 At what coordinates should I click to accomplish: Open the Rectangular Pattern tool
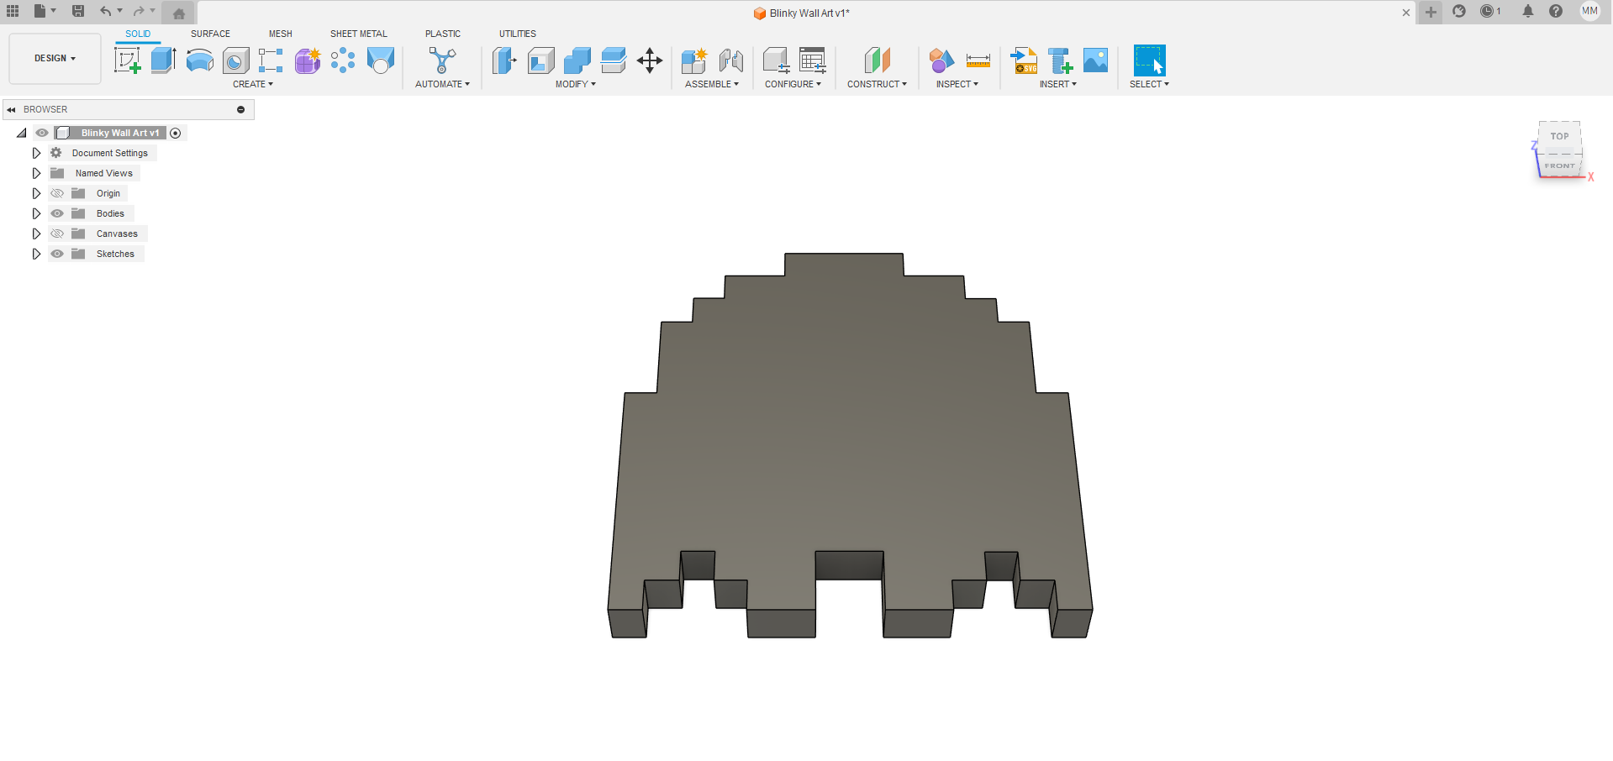click(271, 60)
